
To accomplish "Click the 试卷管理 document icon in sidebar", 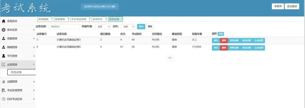I will (3, 65).
